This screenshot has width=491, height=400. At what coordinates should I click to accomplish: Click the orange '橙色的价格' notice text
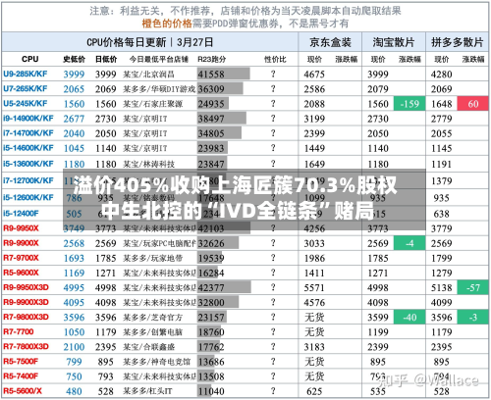point(167,24)
